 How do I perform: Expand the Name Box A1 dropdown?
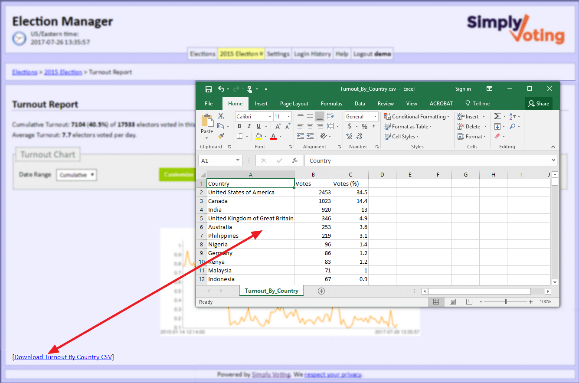pos(238,160)
